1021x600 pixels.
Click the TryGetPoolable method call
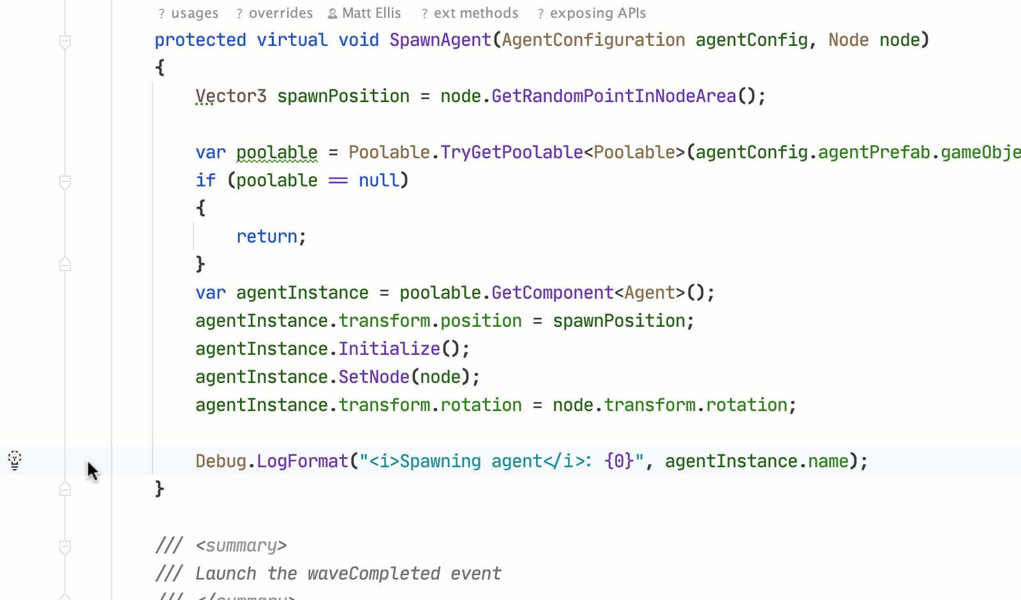pyautogui.click(x=511, y=153)
